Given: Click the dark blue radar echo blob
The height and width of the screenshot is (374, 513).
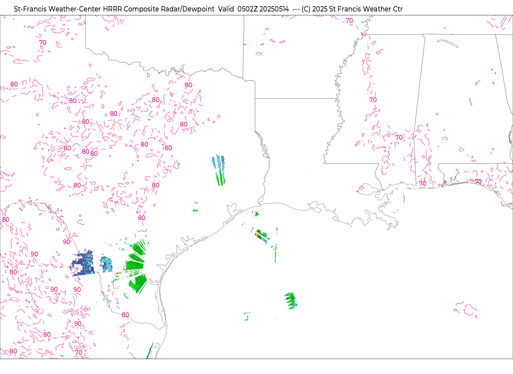Looking at the screenshot, I should (x=83, y=263).
